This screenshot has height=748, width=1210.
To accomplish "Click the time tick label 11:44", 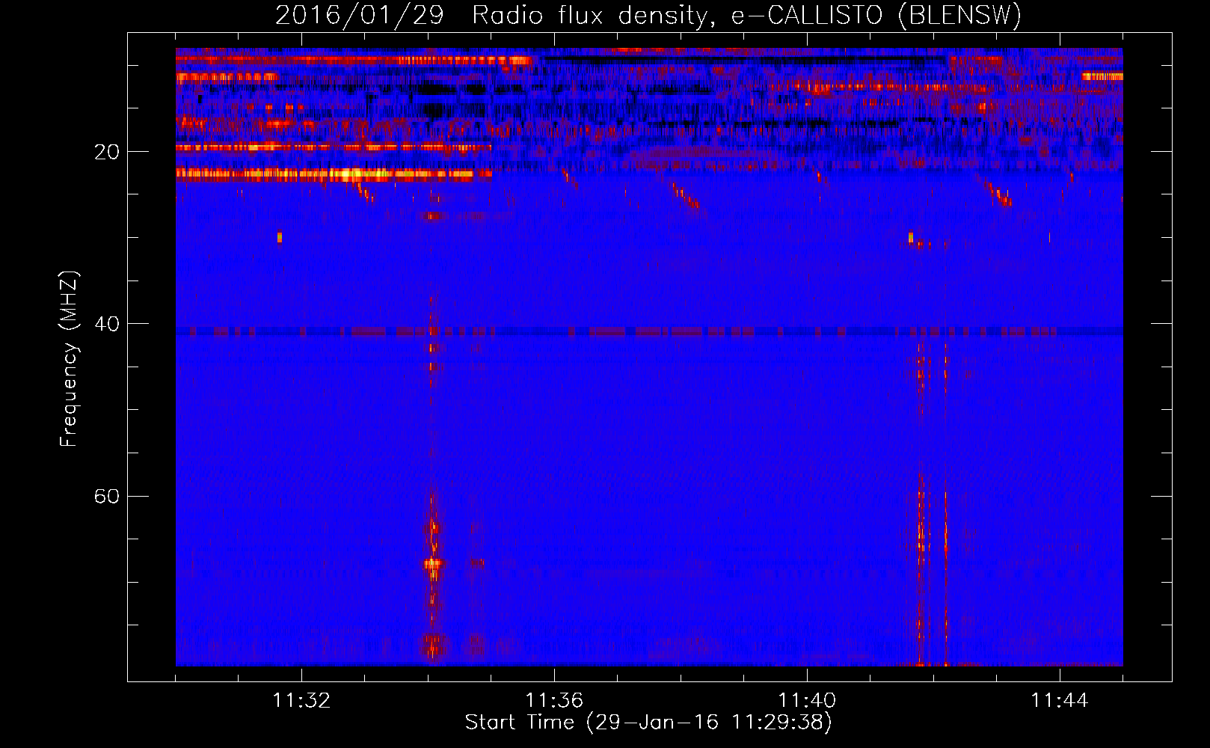I will (x=1060, y=701).
